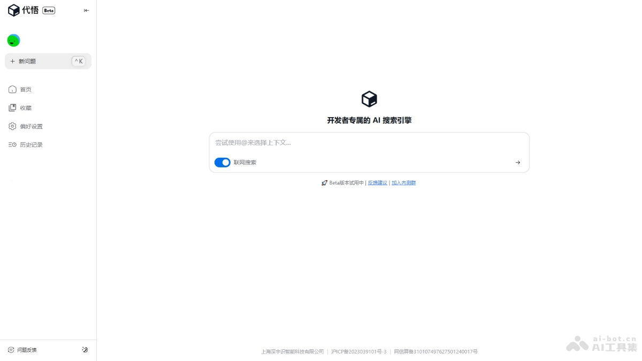Click the gear icon beside 偏好设置

point(12,126)
